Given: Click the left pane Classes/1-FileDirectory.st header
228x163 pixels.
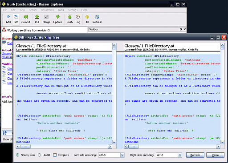Looking at the screenshot, I should (41, 46).
